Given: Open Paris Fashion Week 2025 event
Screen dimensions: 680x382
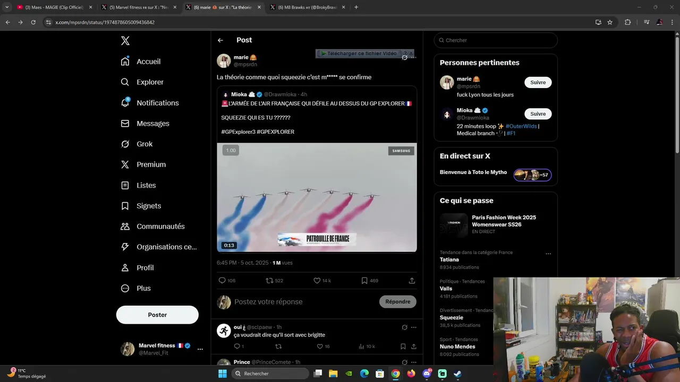Looking at the screenshot, I should [x=496, y=225].
